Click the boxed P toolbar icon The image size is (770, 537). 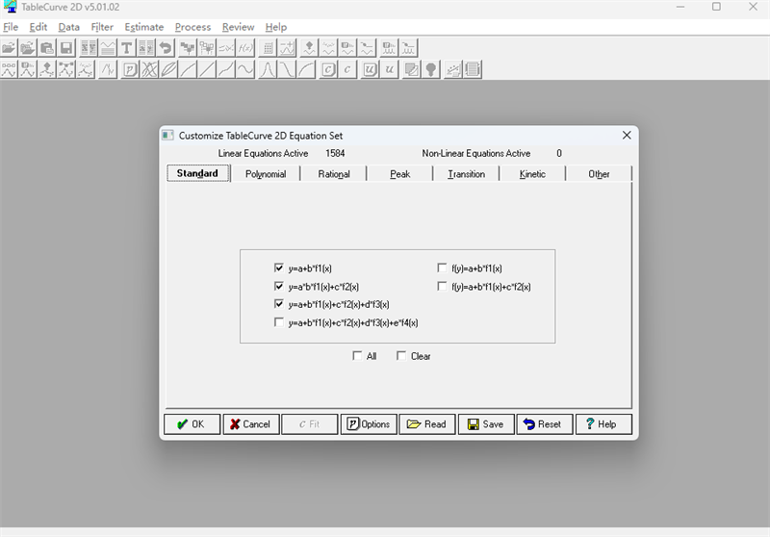pos(130,69)
